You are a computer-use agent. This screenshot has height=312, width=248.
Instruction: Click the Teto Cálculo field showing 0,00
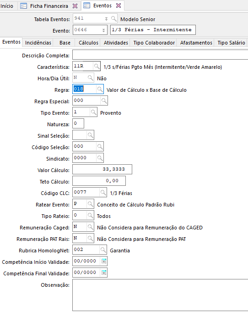click(x=99, y=181)
